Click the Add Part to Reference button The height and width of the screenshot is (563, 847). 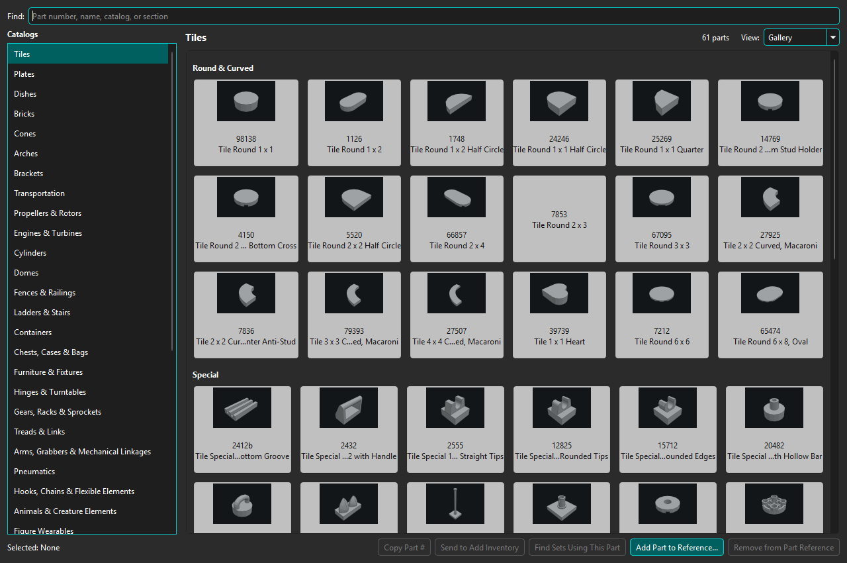(677, 548)
